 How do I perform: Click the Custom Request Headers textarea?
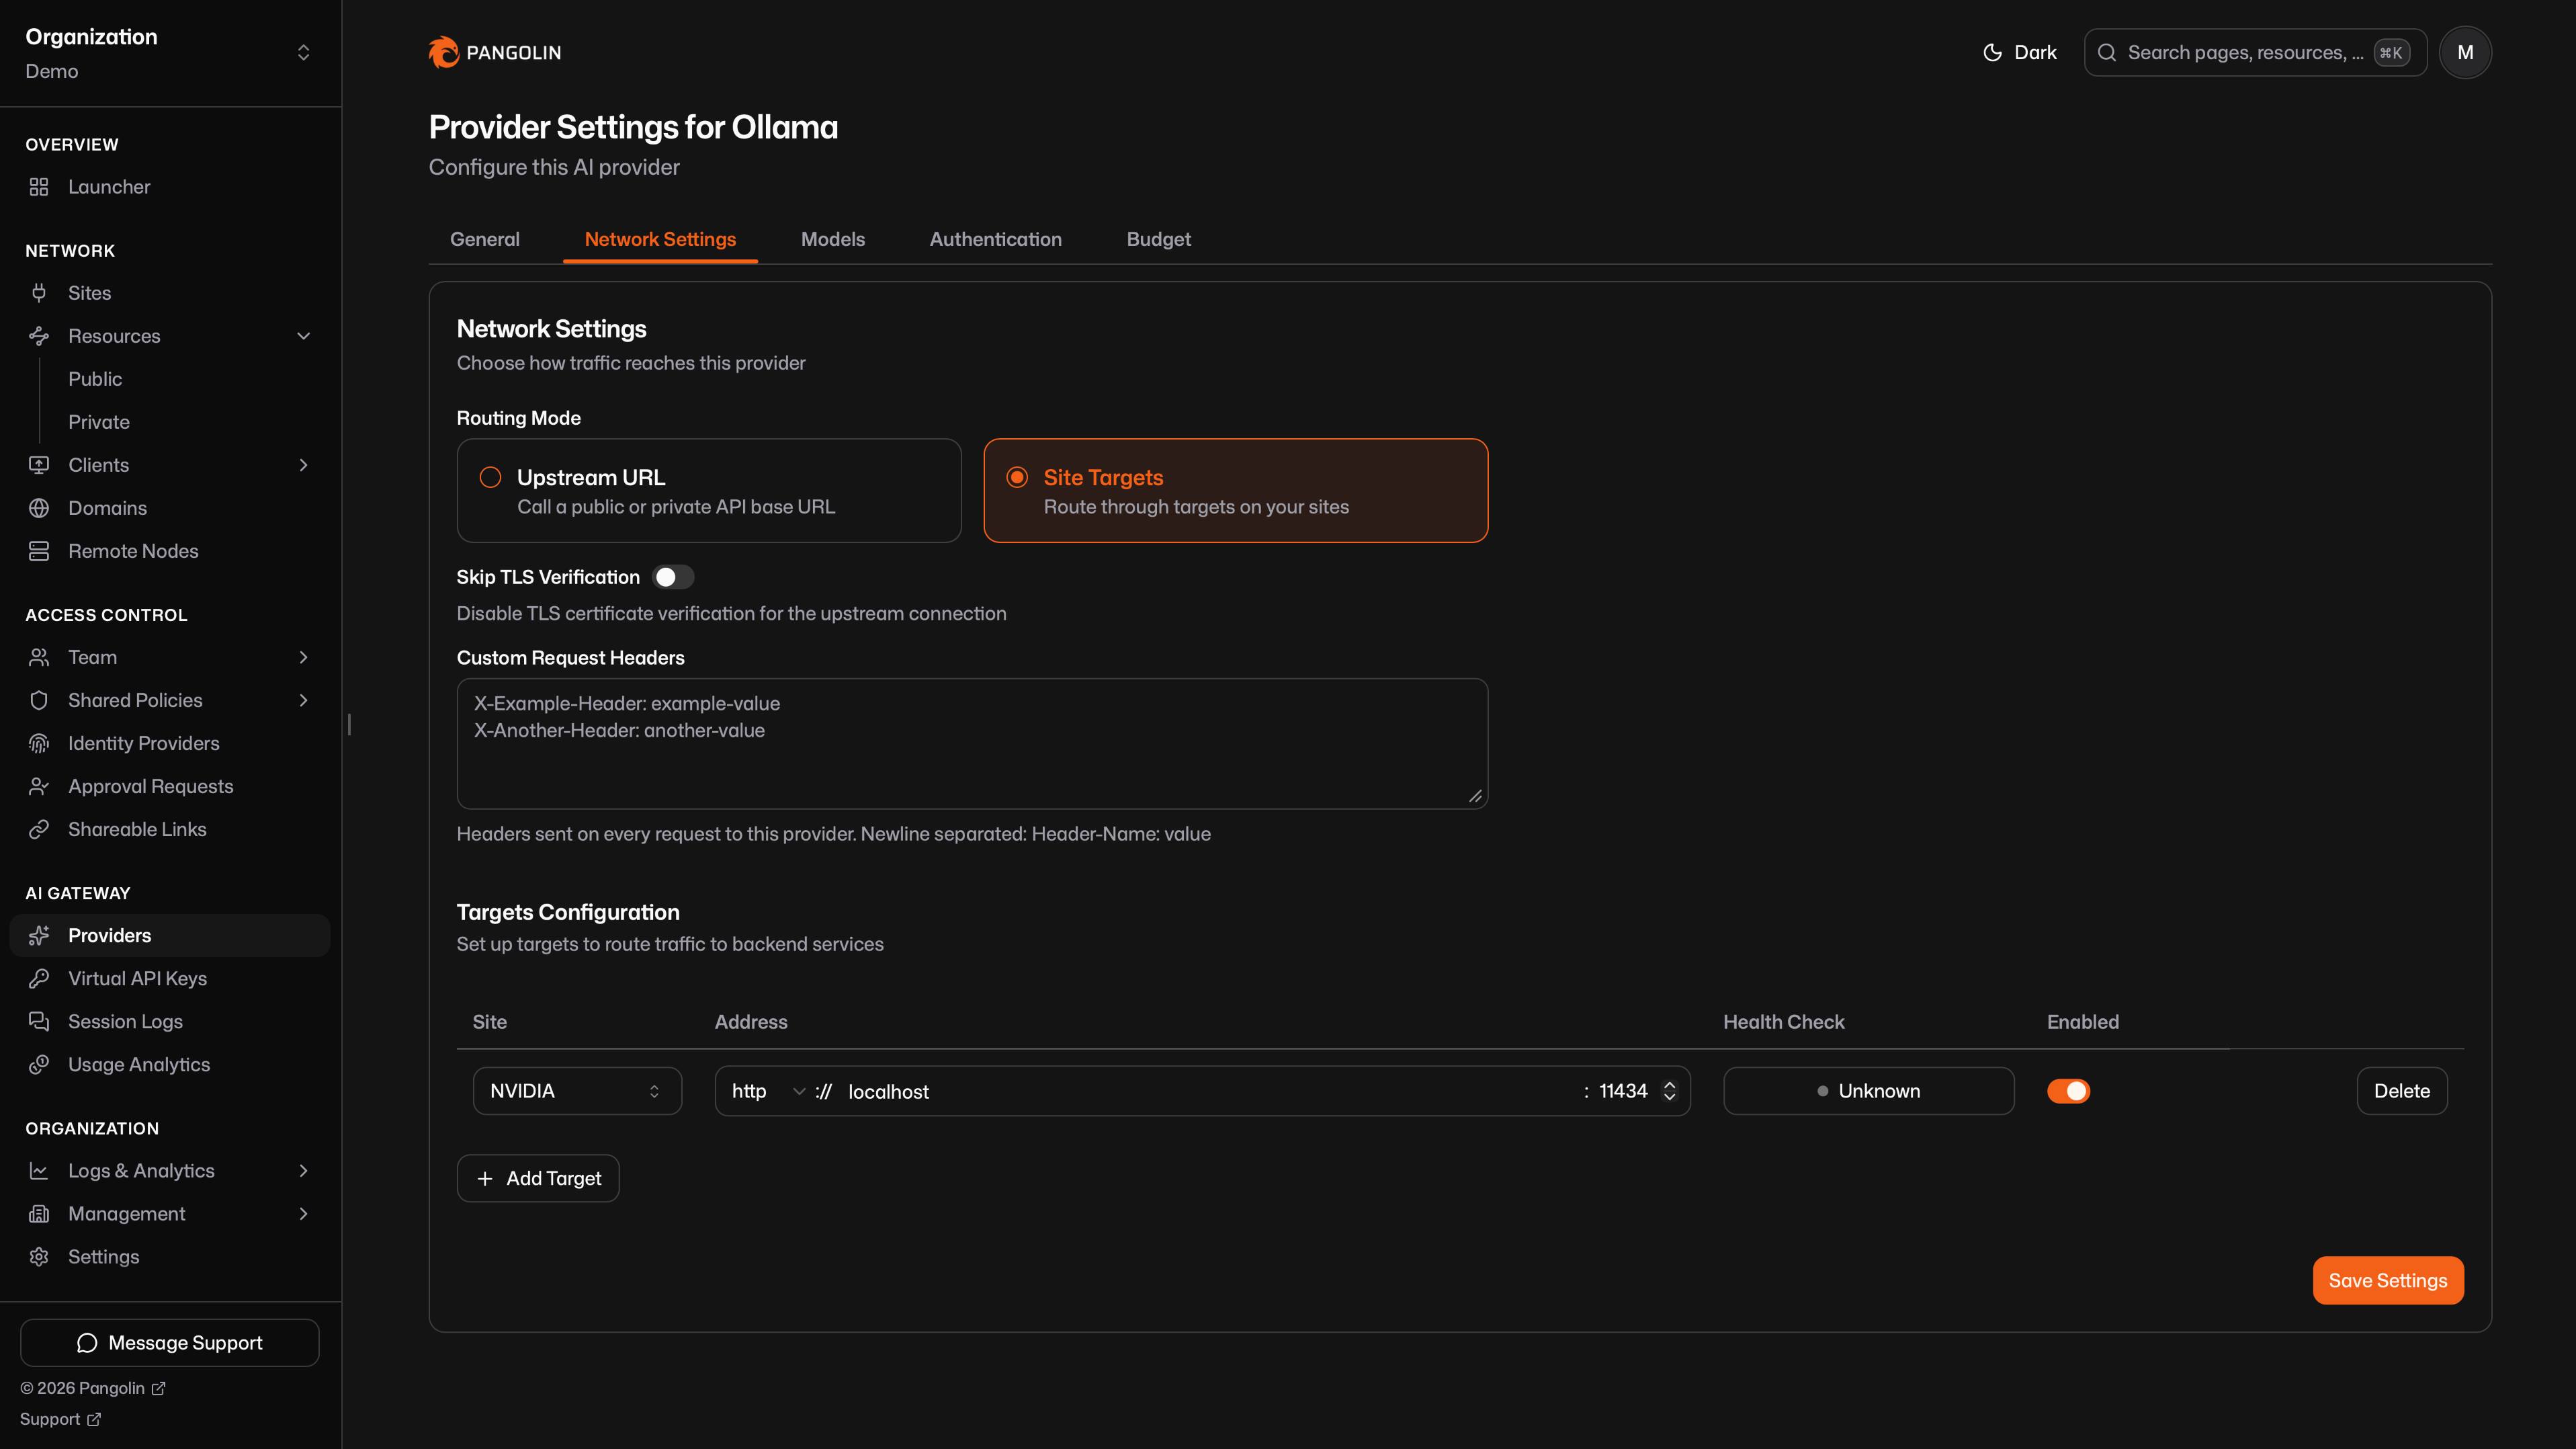coord(972,743)
